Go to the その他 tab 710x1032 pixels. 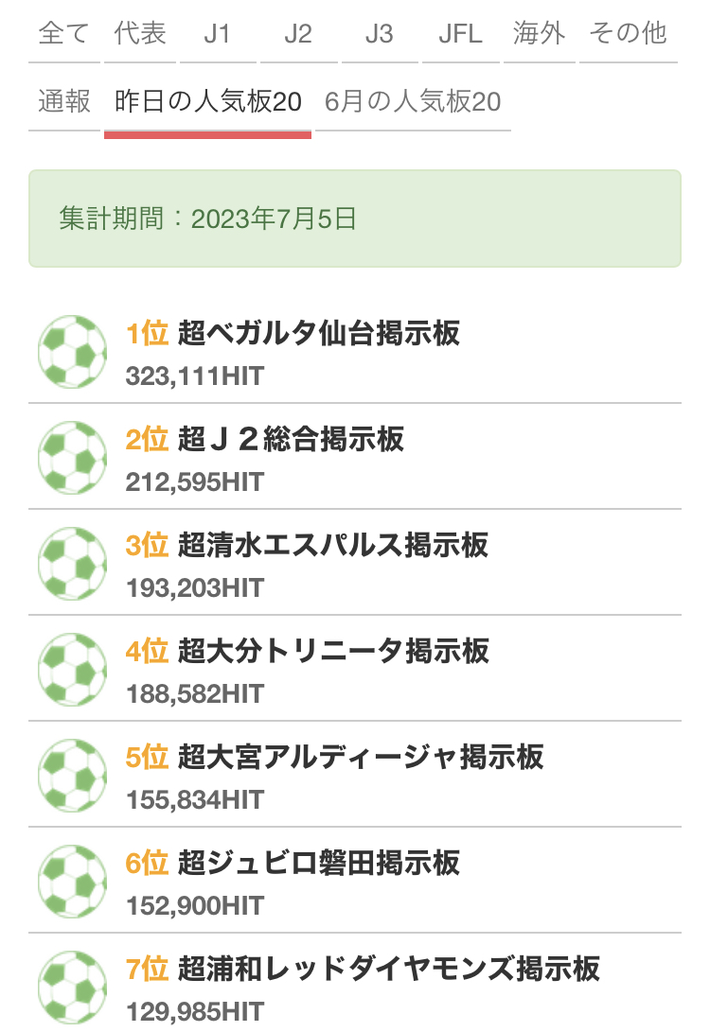[x=628, y=35]
